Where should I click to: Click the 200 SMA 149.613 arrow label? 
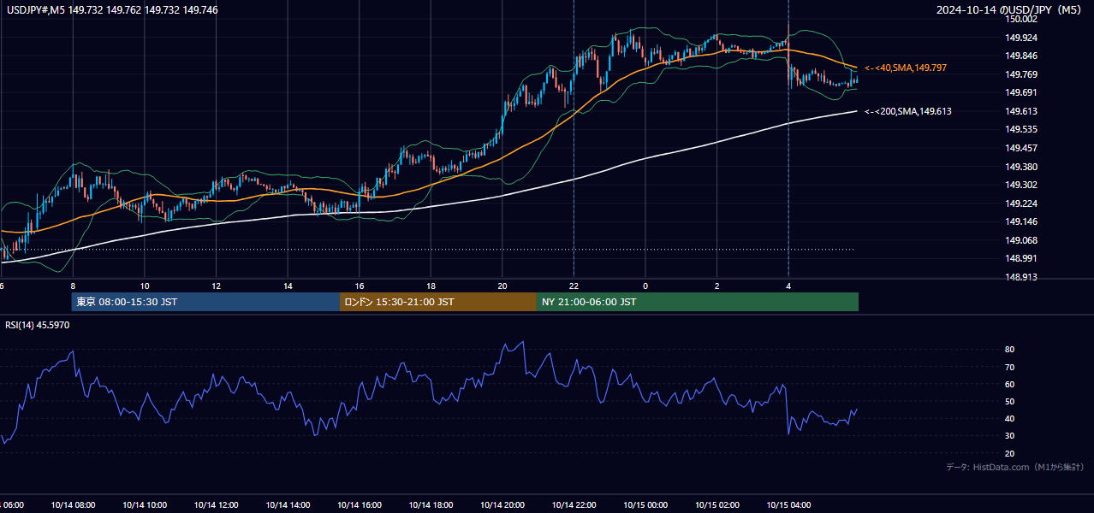click(x=908, y=111)
